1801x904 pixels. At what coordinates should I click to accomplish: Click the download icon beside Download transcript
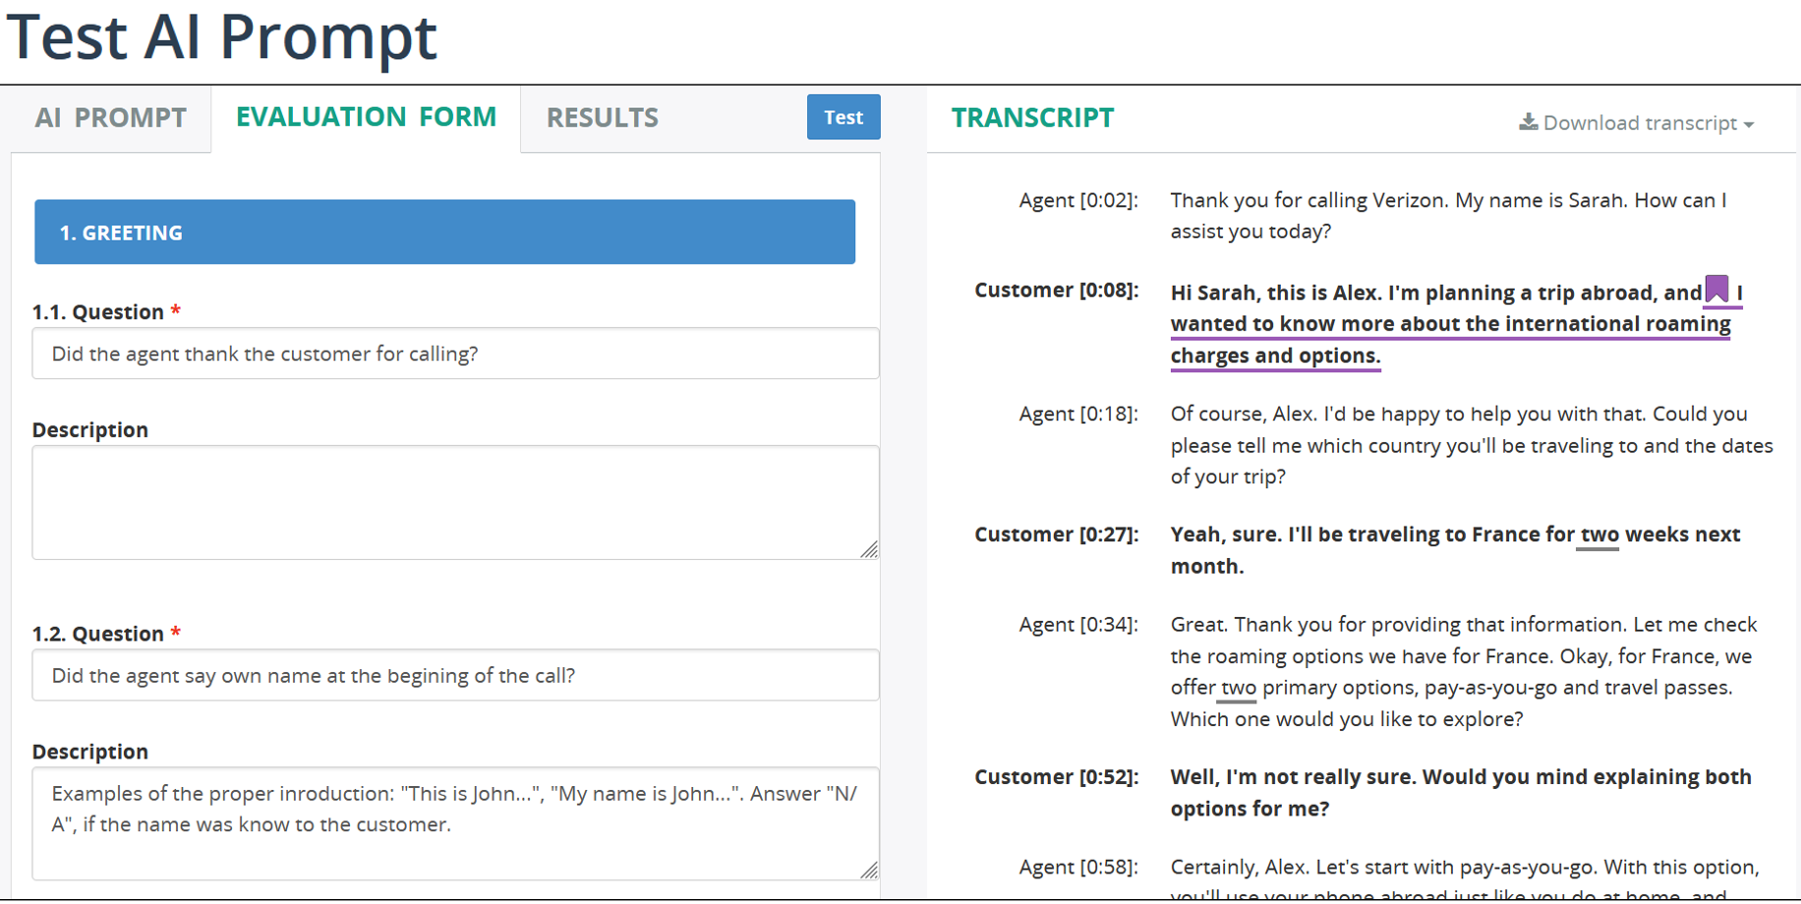pyautogui.click(x=1528, y=122)
